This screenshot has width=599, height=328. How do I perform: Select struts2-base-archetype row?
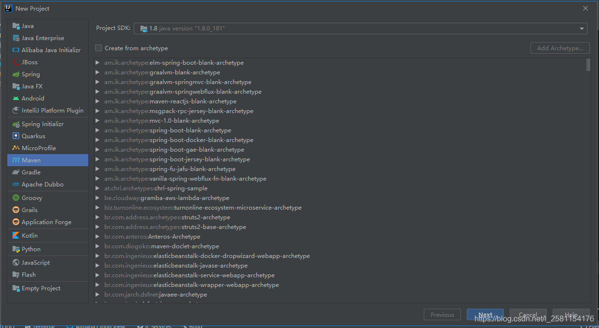pyautogui.click(x=340, y=227)
